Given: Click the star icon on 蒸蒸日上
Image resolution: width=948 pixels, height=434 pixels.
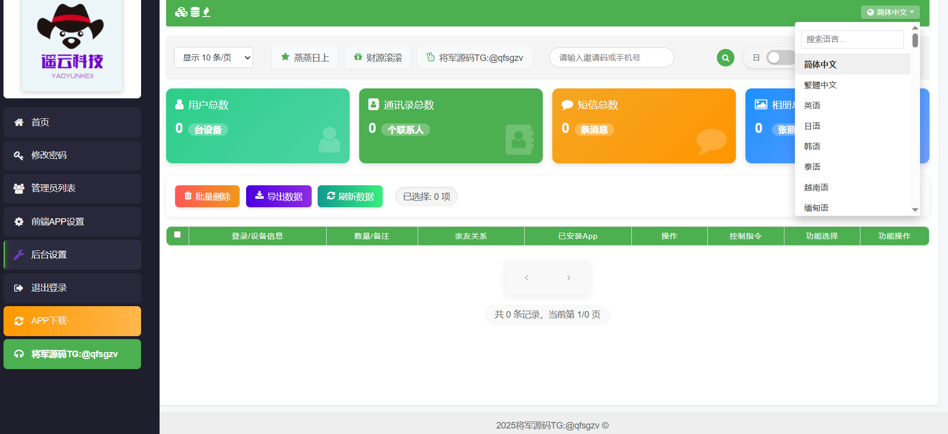Looking at the screenshot, I should 285,57.
